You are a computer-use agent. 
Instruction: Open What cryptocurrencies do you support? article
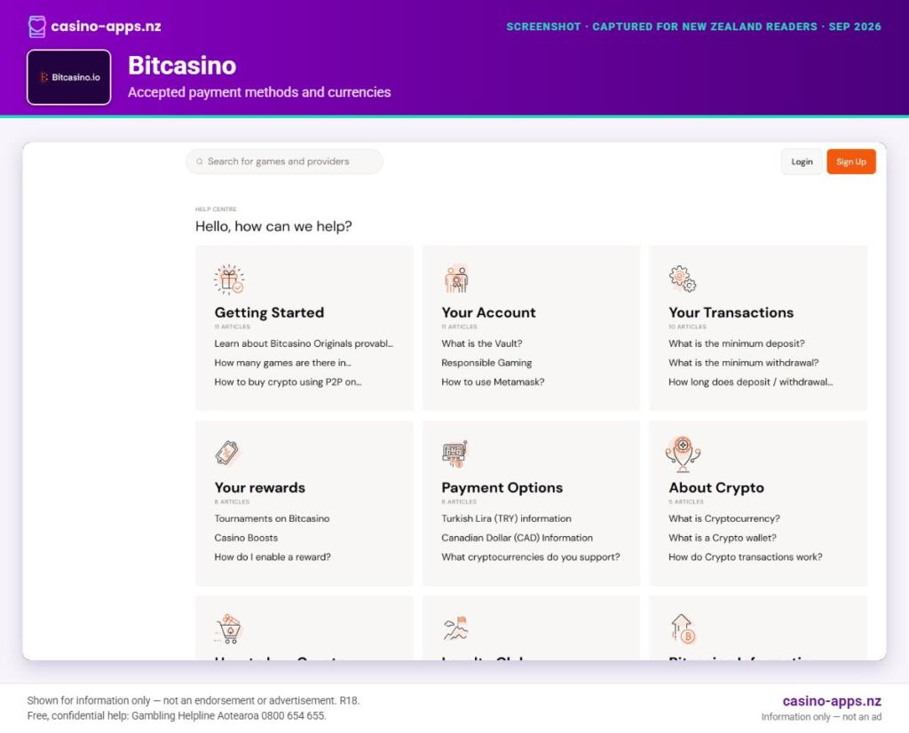531,556
